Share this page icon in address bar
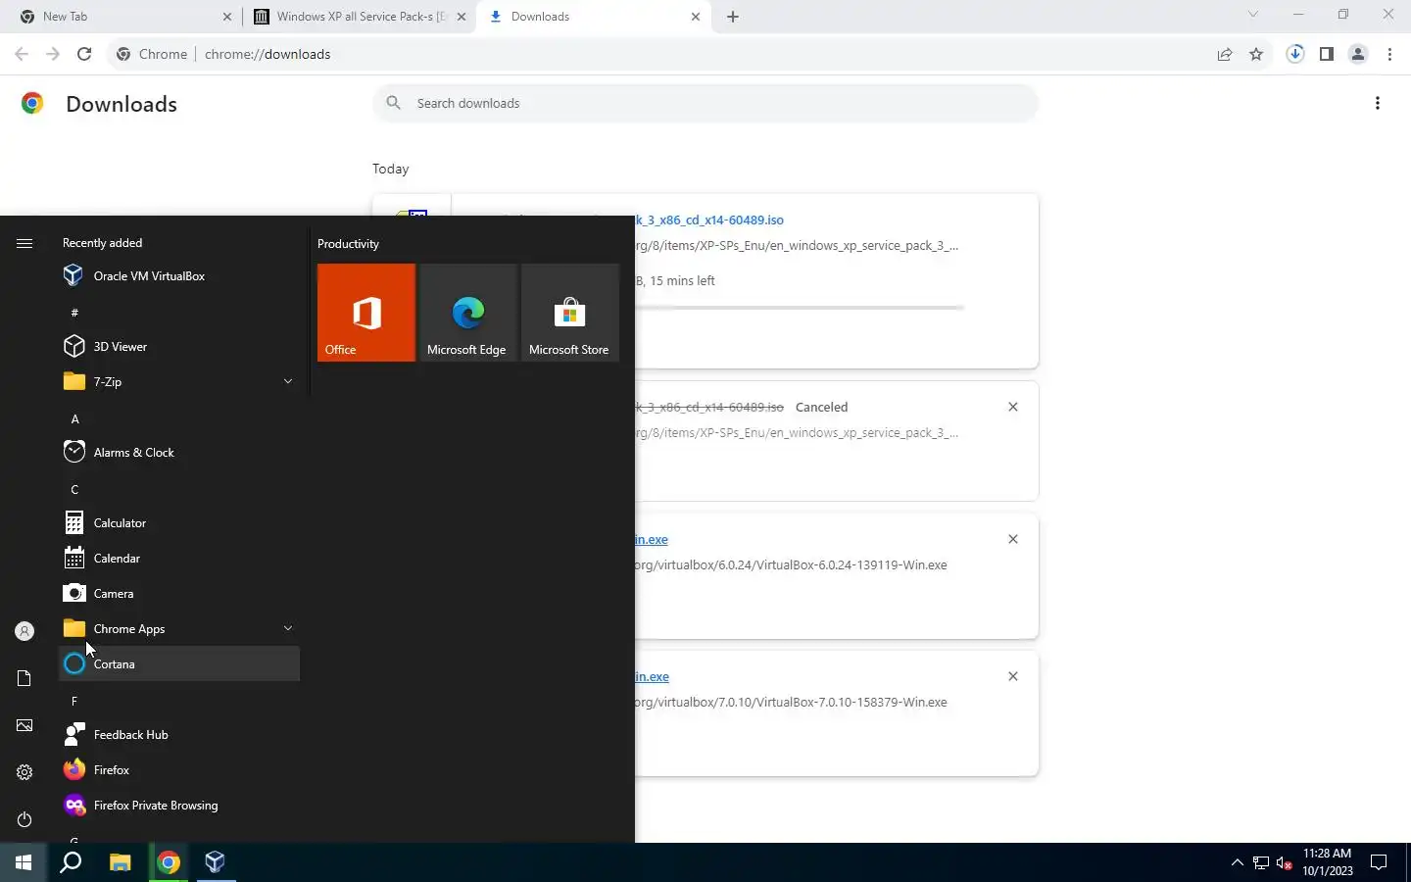Viewport: 1411px width, 882px height. click(1225, 54)
